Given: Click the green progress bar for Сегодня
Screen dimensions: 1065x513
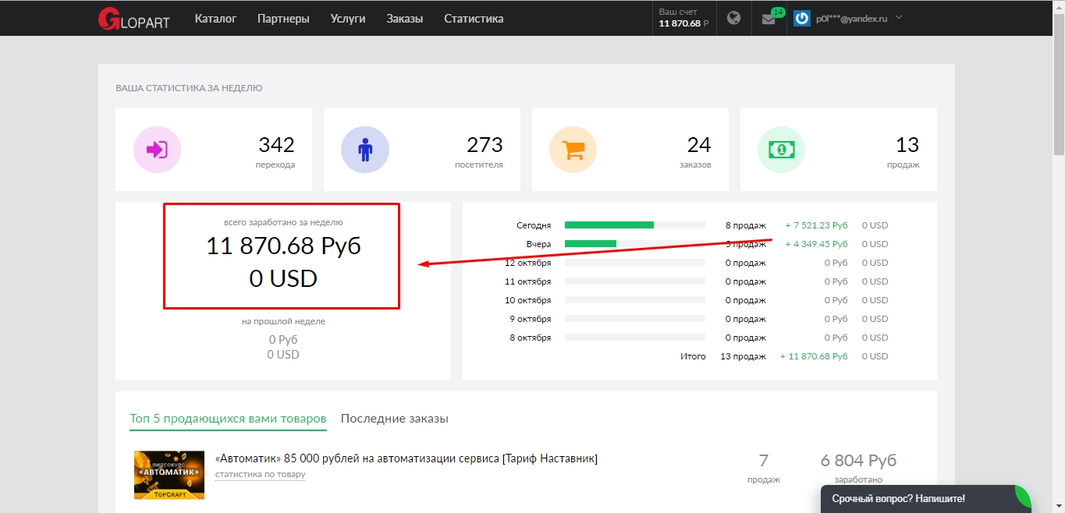Looking at the screenshot, I should click(609, 225).
